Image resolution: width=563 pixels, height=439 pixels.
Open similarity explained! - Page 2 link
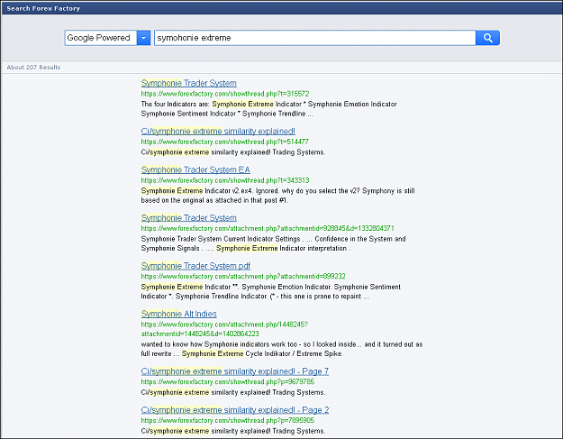click(x=234, y=410)
